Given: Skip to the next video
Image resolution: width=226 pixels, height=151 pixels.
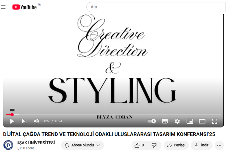Looking at the screenshot, I should pyautogui.click(x=24, y=121).
